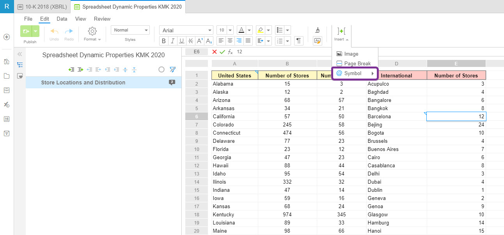Choose Page Break from Insert menu
Image resolution: width=504 pixels, height=235 pixels.
[x=354, y=63]
